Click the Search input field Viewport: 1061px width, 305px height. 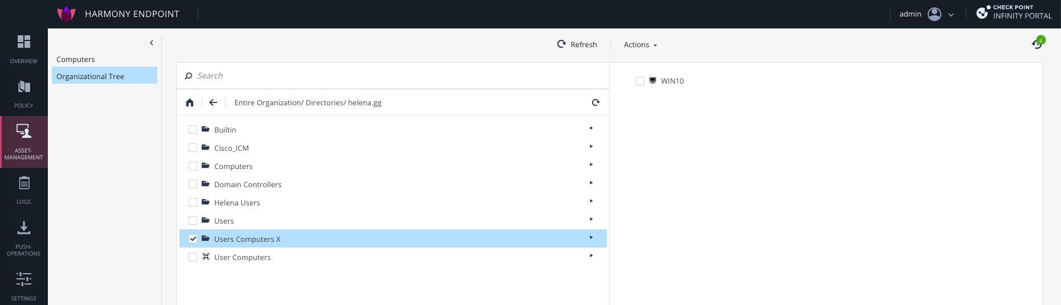tap(393, 76)
